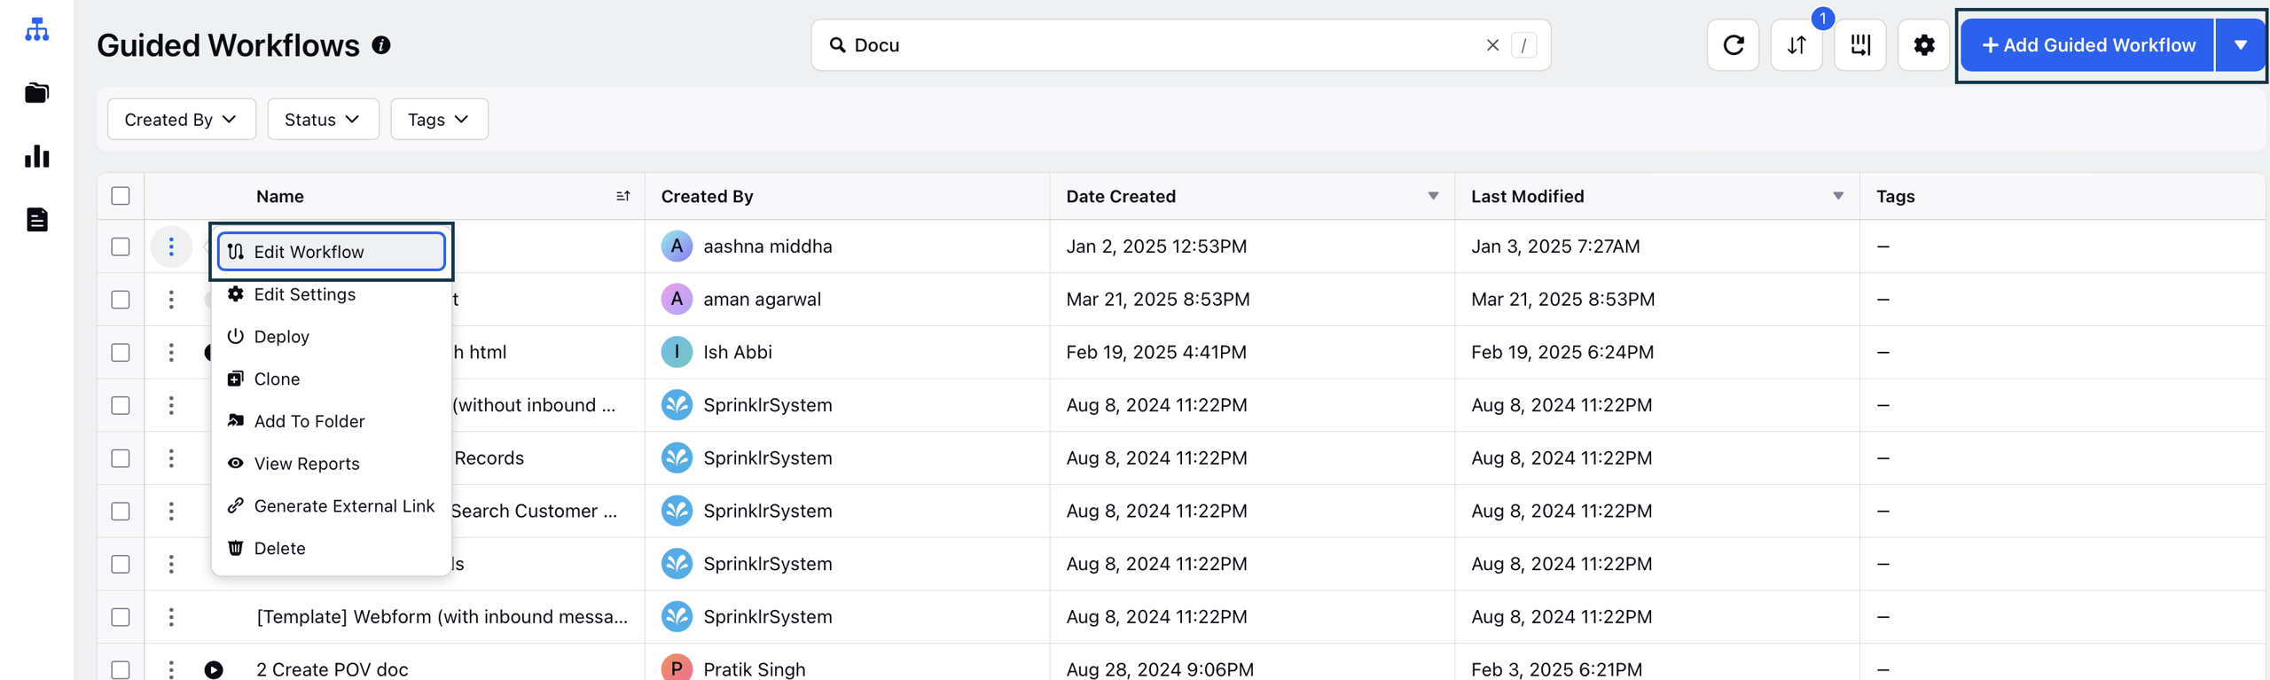The width and height of the screenshot is (2270, 680).
Task: Choose Generate External Link in the menu
Action: 332,506
